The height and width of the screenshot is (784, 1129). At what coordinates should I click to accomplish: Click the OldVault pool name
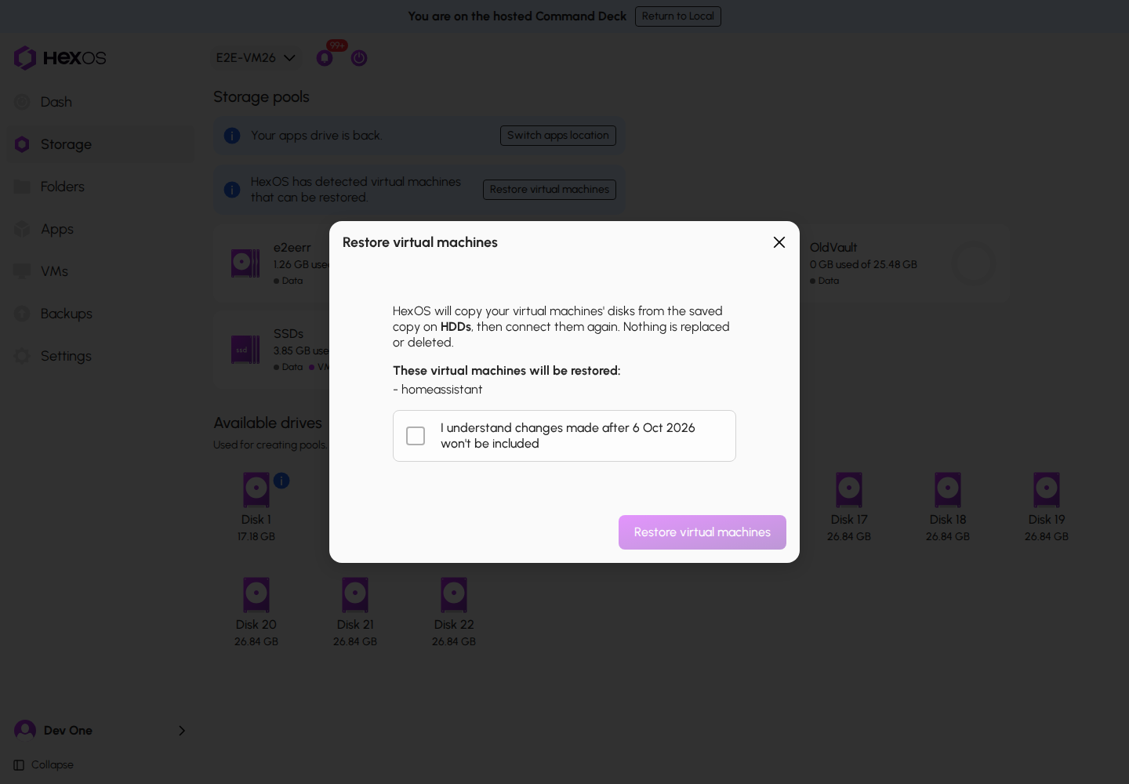(833, 248)
